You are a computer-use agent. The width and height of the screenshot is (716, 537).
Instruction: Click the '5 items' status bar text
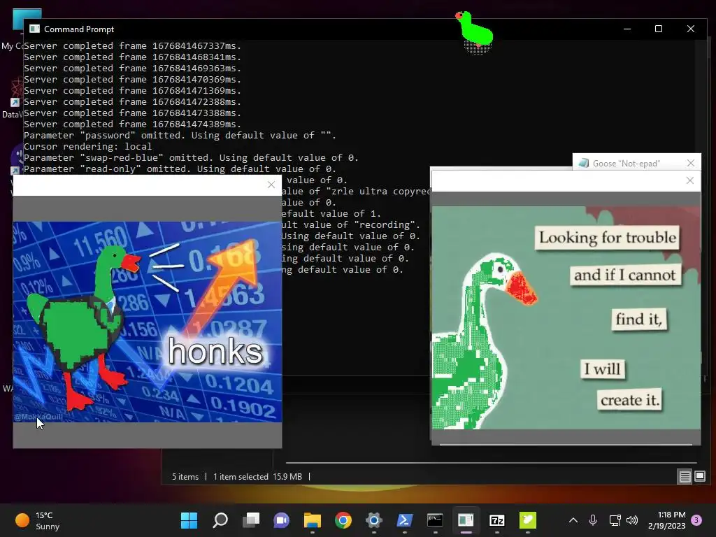[185, 477]
